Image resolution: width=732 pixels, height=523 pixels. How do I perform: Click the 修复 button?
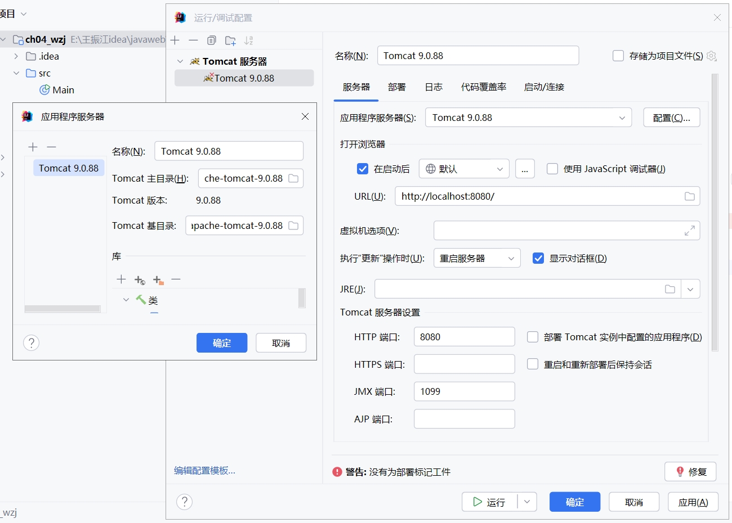pyautogui.click(x=690, y=472)
